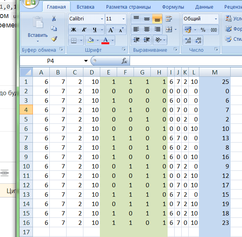Image resolution: width=242 pixels, height=237 pixels.
Task: Open Разметка страницы tab
Action: 128,7
